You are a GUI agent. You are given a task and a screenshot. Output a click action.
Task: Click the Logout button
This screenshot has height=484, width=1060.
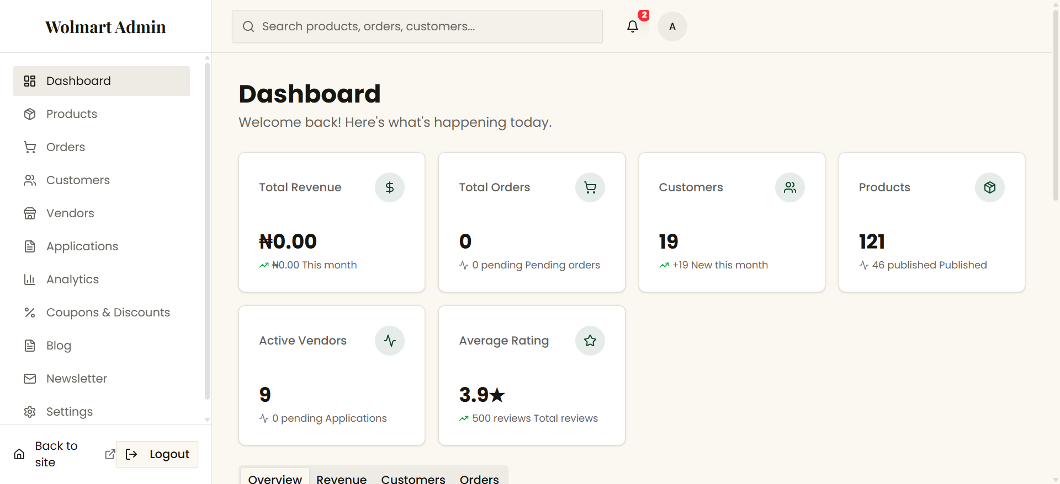[157, 454]
